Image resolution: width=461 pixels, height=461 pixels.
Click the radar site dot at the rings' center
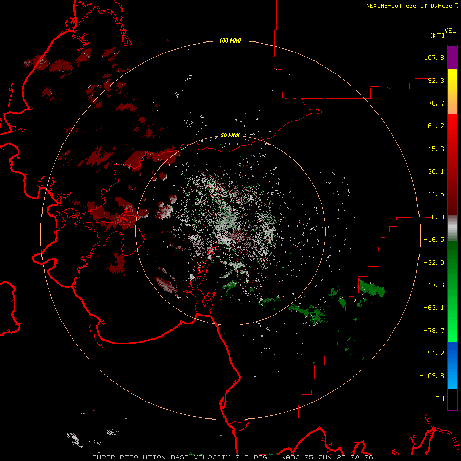pyautogui.click(x=230, y=230)
